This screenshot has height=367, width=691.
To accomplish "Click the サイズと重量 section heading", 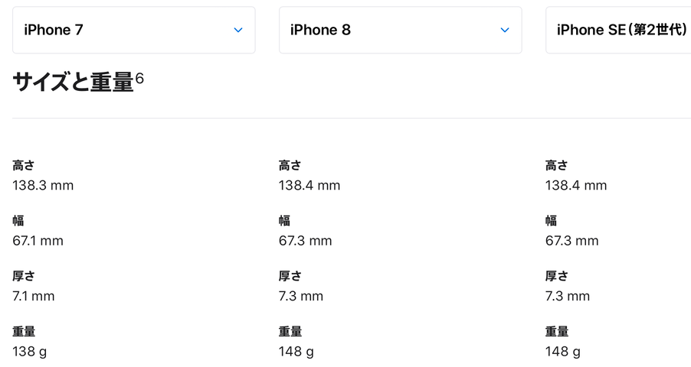I will coord(73,82).
